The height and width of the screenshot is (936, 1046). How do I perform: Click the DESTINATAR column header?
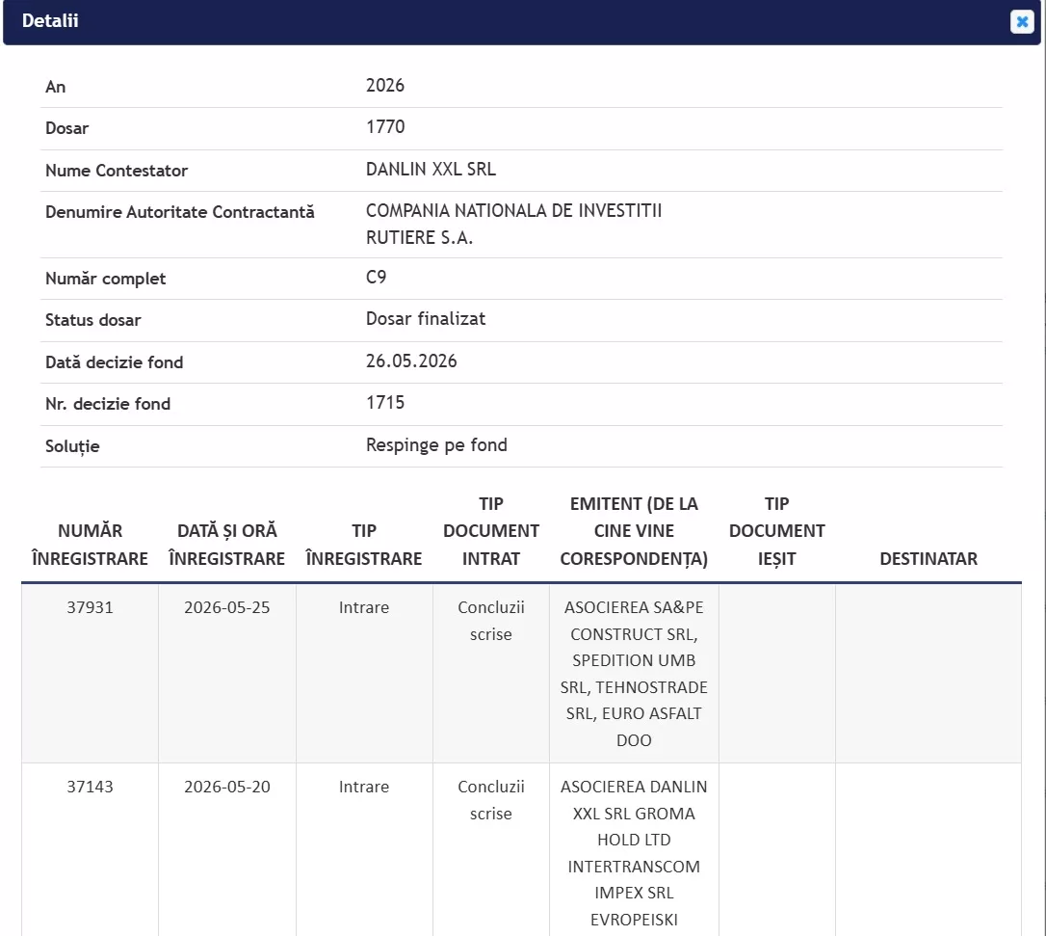click(x=928, y=559)
